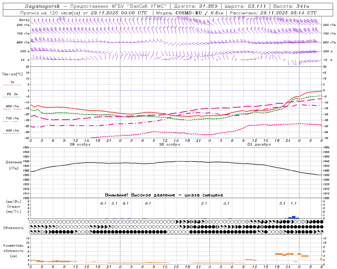Click 'Прогноз на 120 часа(ов)' forecast start text

tap(51, 13)
